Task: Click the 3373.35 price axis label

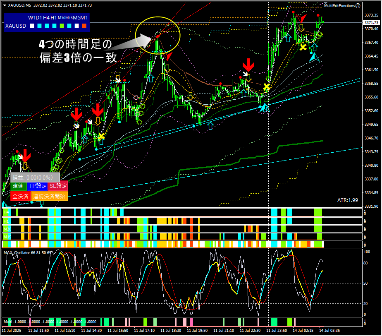Action: coord(371,15)
